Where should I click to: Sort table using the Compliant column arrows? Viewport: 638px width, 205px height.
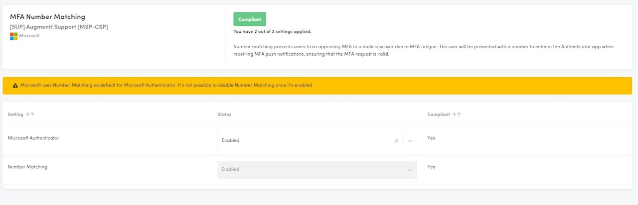pyautogui.click(x=456, y=114)
